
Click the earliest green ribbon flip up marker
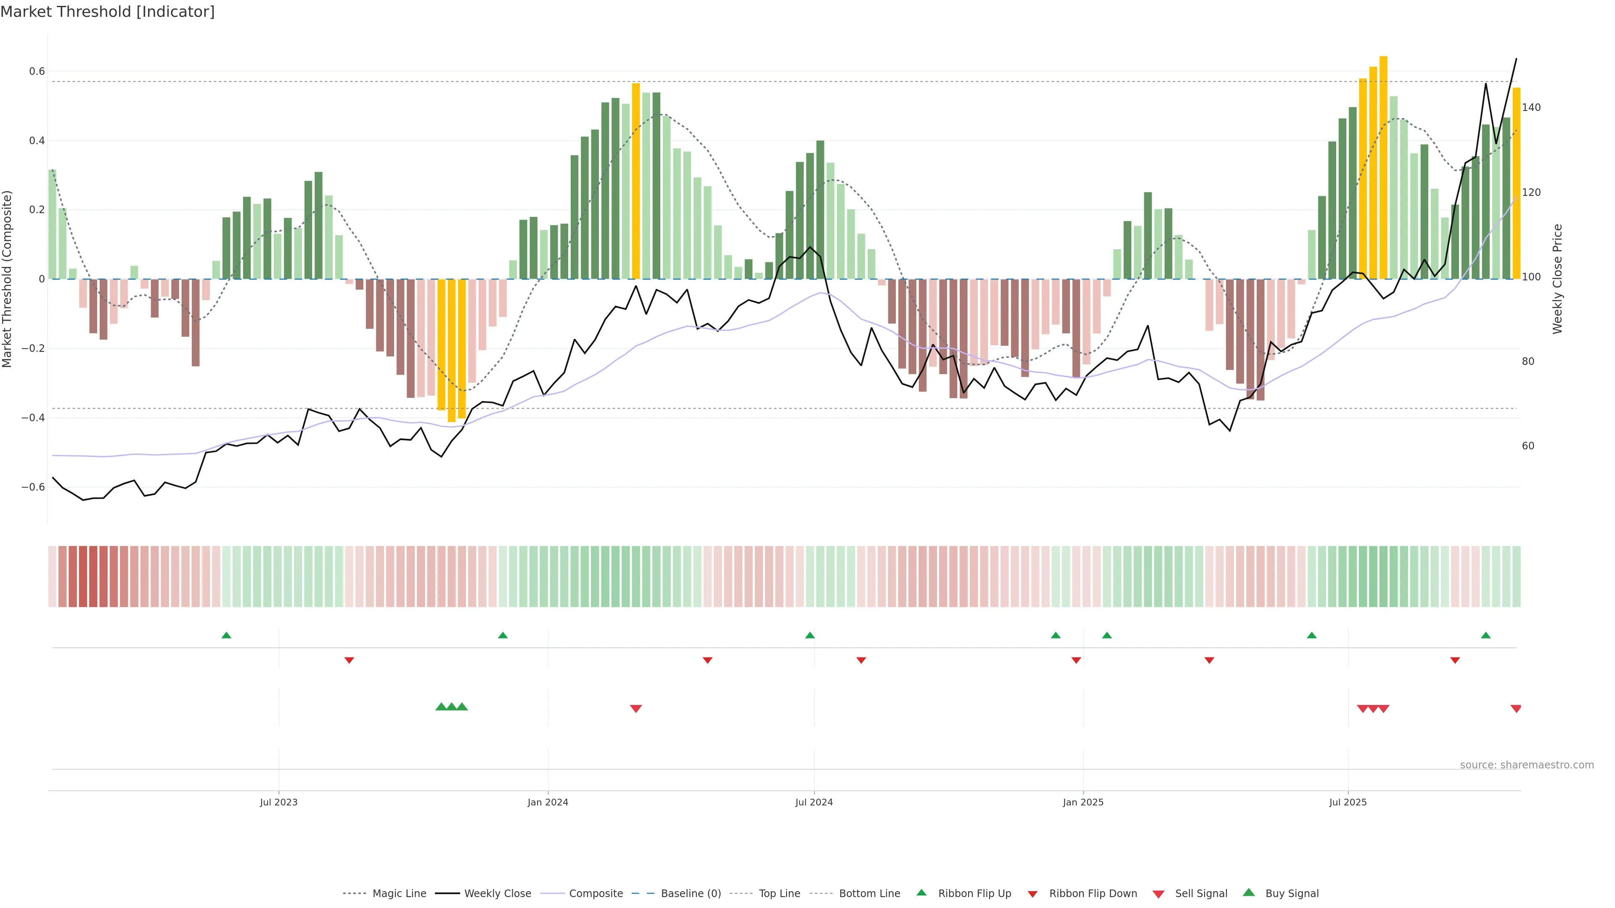[x=226, y=636]
